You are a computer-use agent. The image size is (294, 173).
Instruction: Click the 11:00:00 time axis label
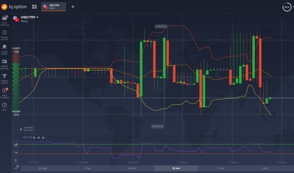click(182, 162)
